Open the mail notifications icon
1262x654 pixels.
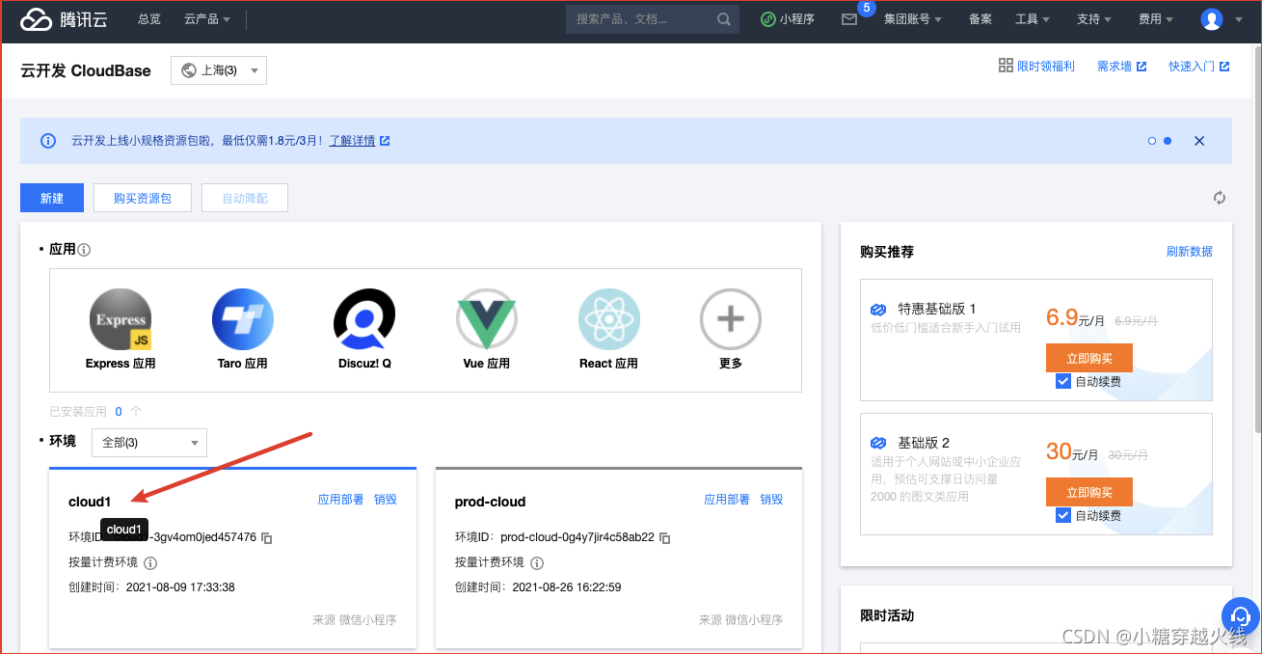click(x=849, y=19)
